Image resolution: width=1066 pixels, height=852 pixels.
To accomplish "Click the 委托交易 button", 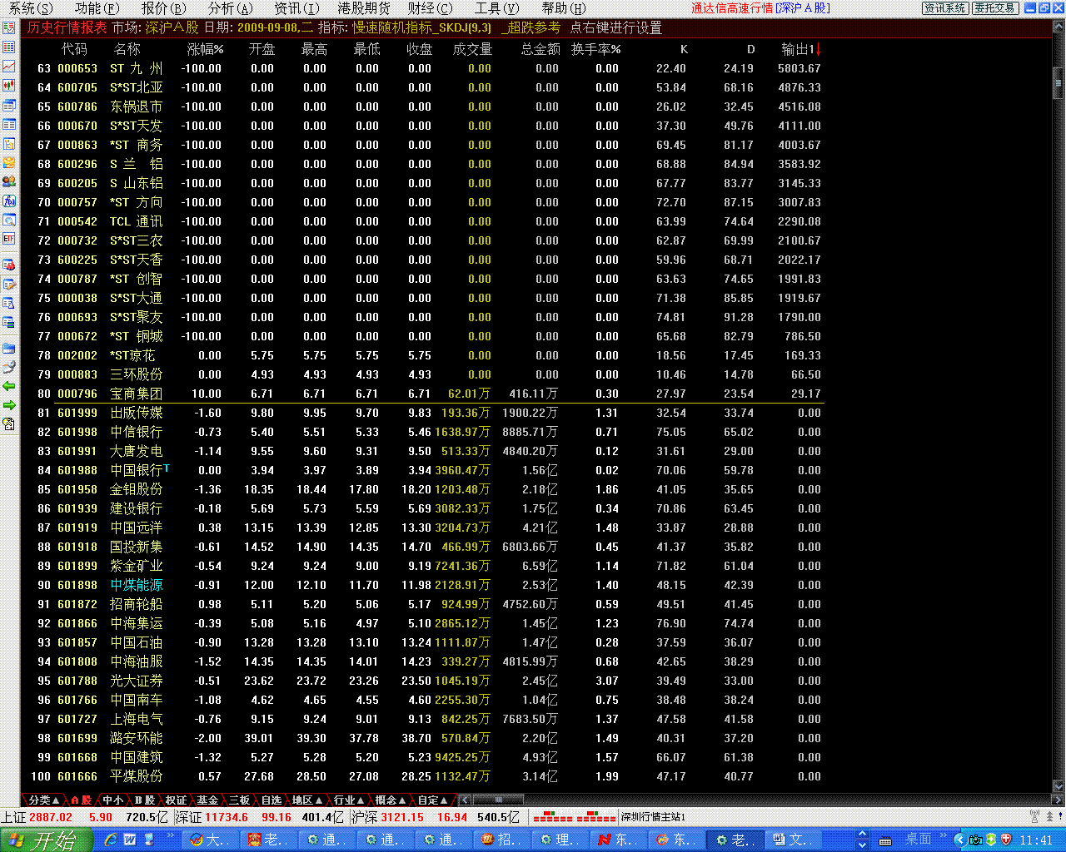I will pyautogui.click(x=994, y=8).
